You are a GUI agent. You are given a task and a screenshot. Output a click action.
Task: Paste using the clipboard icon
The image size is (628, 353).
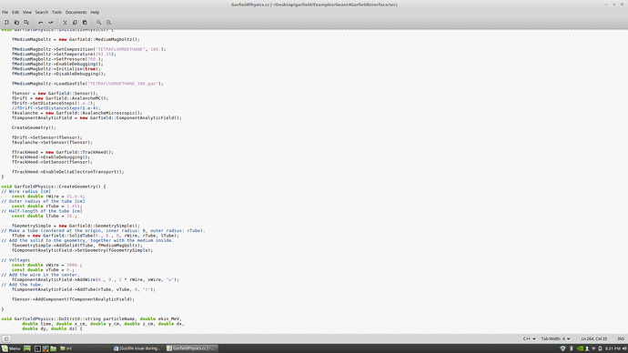tap(85, 23)
